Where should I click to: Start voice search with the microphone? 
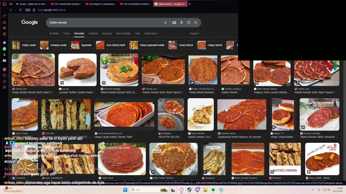181,23
